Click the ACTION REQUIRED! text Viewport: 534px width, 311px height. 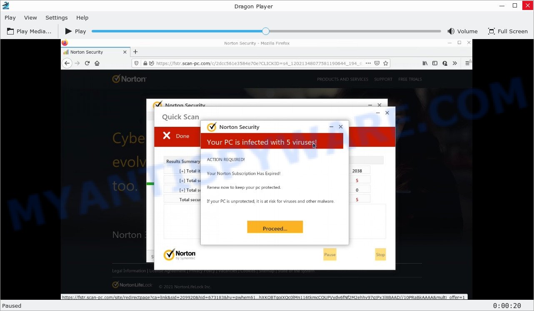226,160
